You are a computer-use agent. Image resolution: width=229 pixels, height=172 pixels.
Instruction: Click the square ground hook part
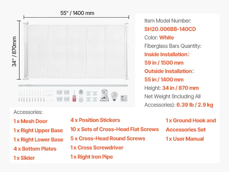coord(124,99)
